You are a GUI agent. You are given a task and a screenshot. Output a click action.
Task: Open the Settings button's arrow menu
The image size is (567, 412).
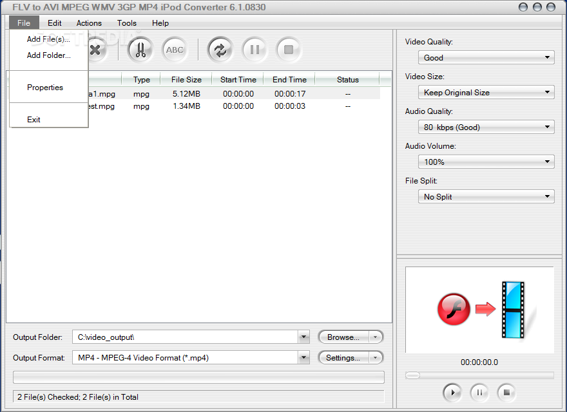376,357
